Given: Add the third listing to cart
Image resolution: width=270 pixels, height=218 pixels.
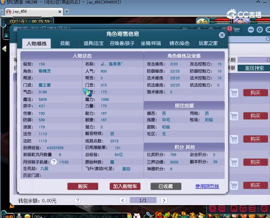Looking at the screenshot, I should 234,139.
